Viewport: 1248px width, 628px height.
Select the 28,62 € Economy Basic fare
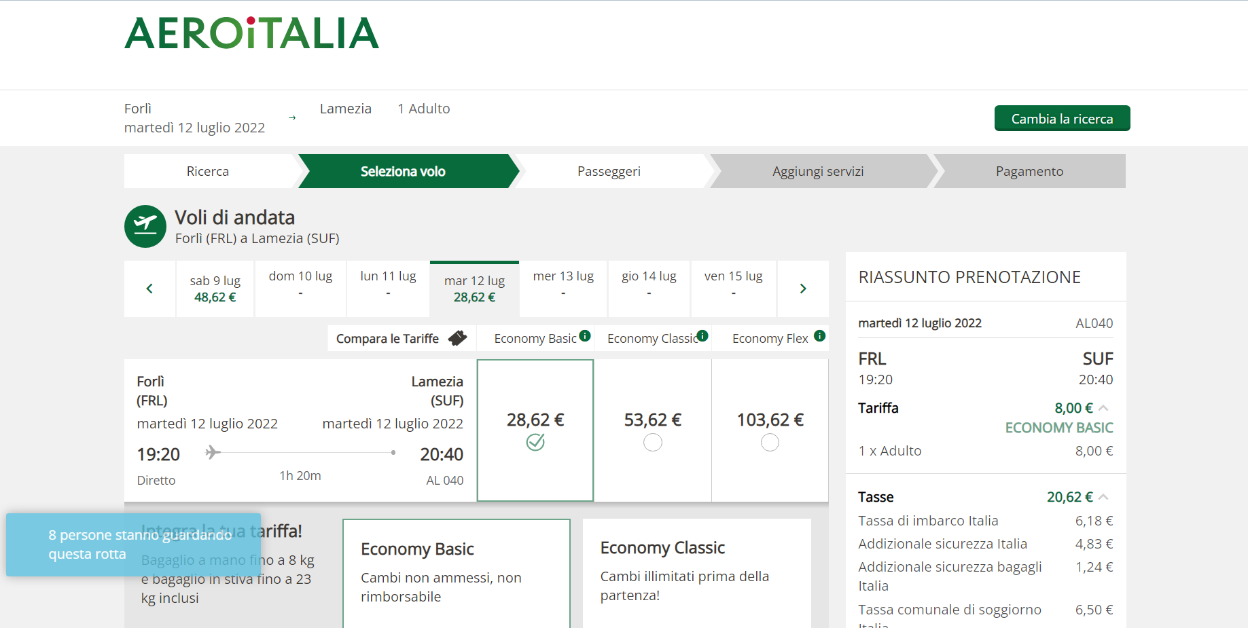(x=535, y=430)
